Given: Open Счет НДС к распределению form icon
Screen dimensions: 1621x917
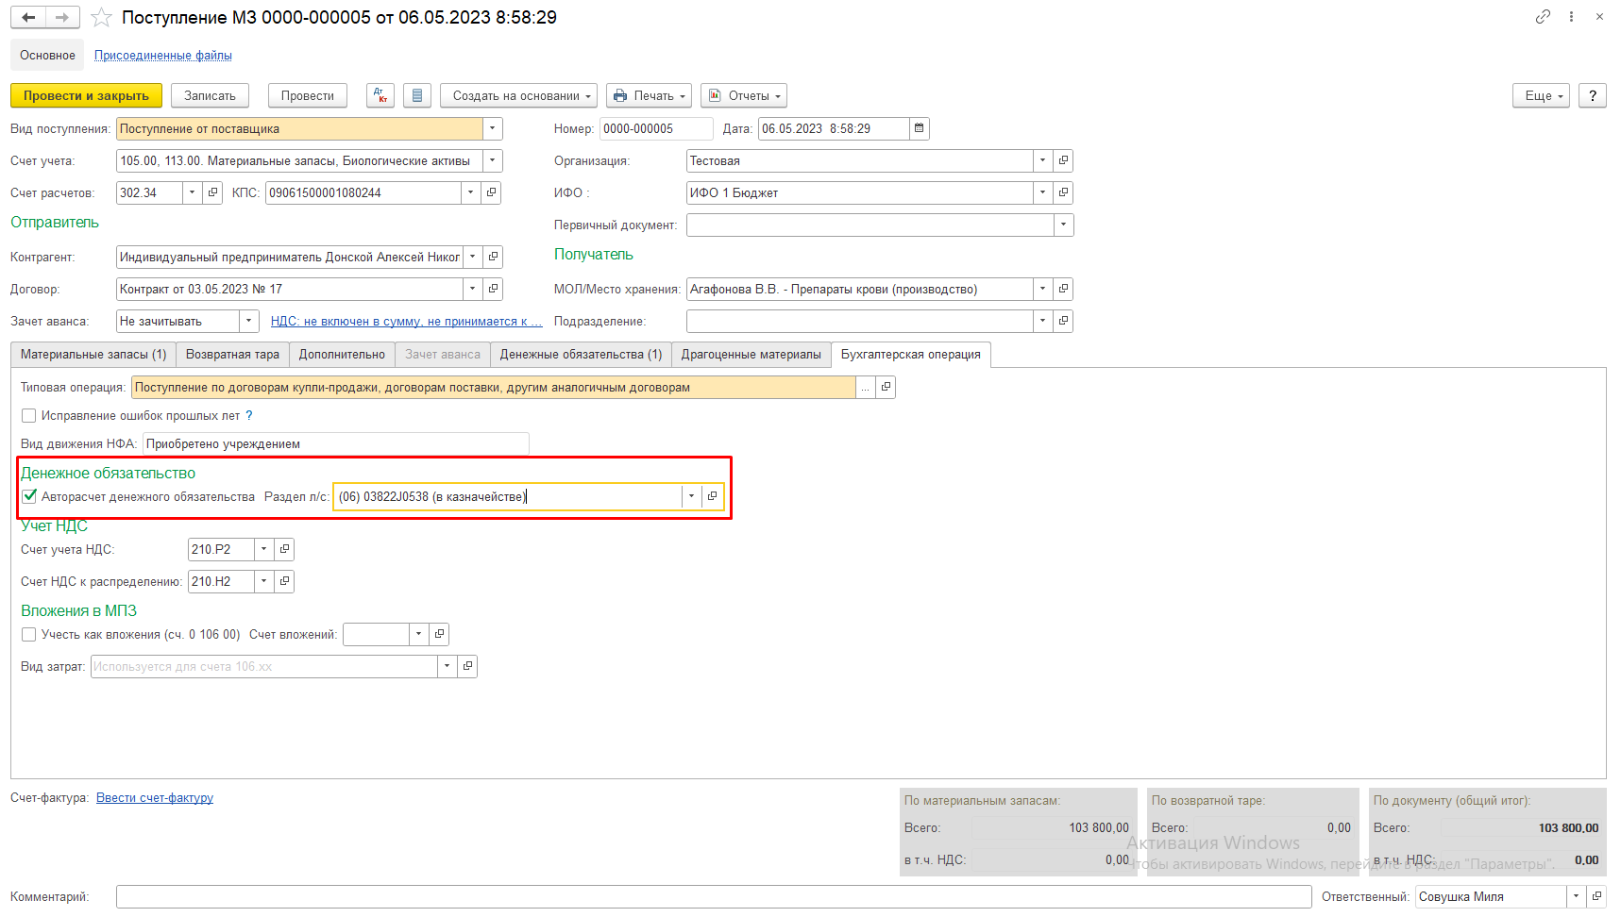Looking at the screenshot, I should click(284, 581).
